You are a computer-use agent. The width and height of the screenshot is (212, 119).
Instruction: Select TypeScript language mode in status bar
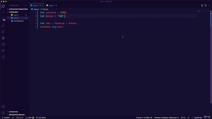point(198,118)
